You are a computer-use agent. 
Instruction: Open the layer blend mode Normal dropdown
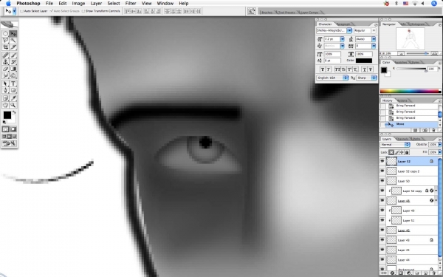click(395, 145)
